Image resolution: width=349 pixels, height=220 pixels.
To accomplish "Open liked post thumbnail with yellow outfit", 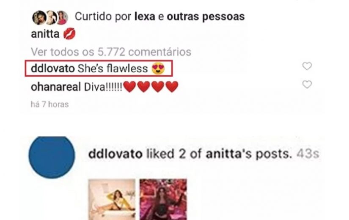I will tap(112, 199).
